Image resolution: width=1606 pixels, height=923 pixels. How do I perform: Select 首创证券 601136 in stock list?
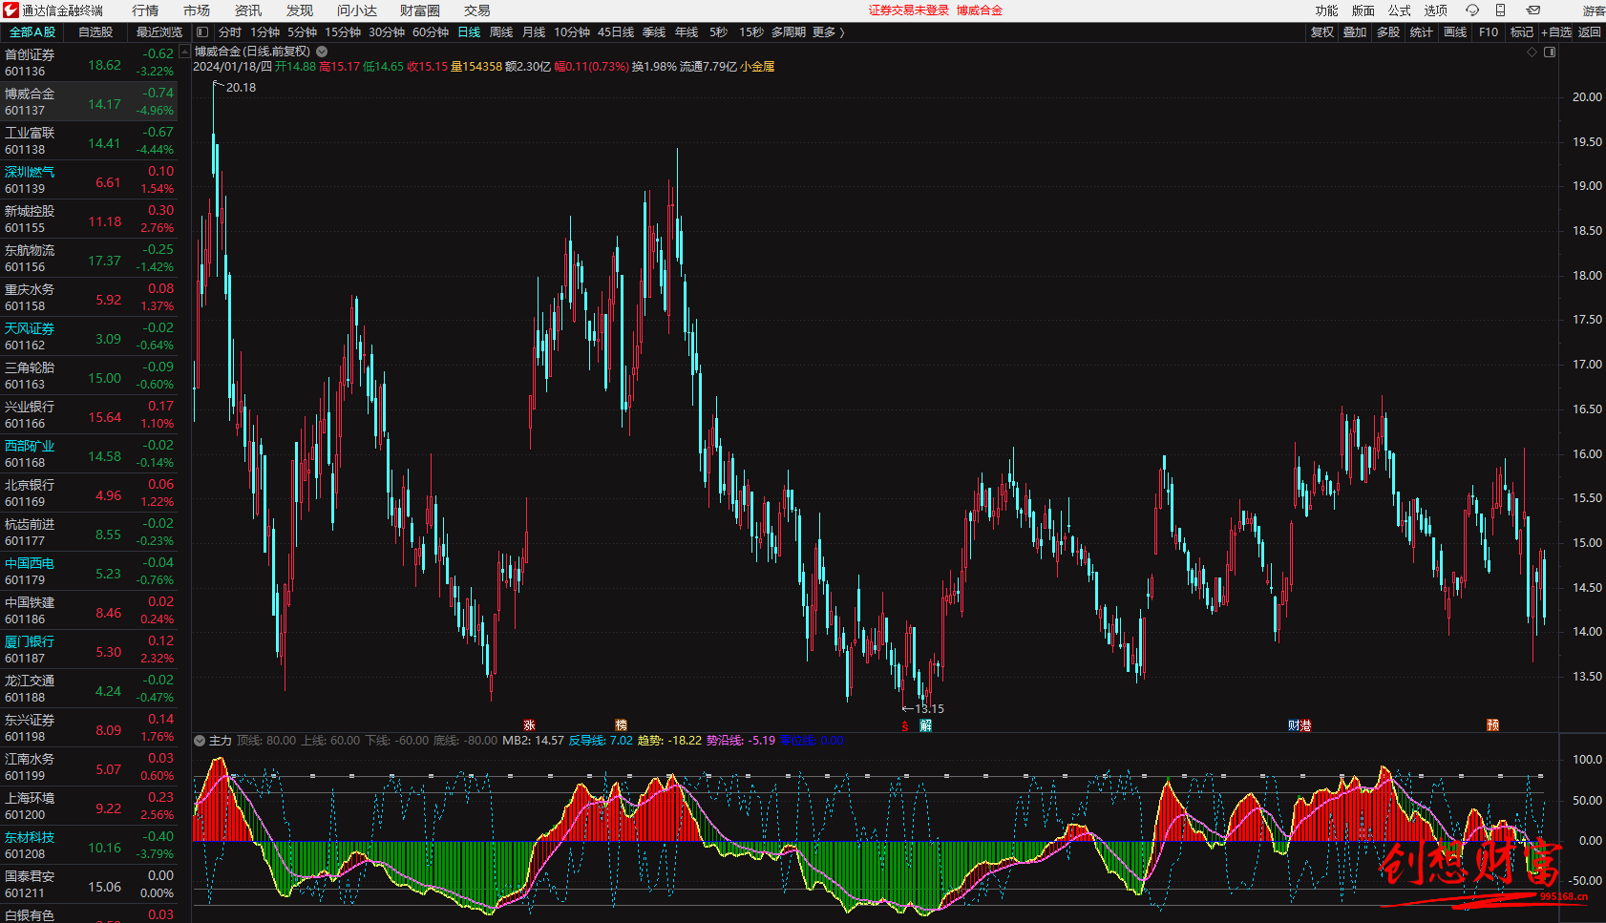[x=89, y=62]
